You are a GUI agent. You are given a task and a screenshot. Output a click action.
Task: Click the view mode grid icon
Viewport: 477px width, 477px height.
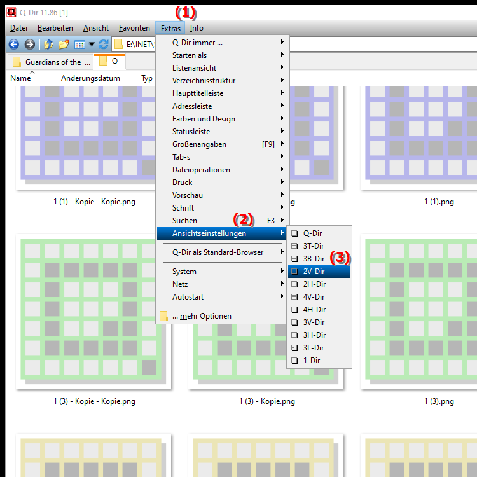(x=79, y=45)
